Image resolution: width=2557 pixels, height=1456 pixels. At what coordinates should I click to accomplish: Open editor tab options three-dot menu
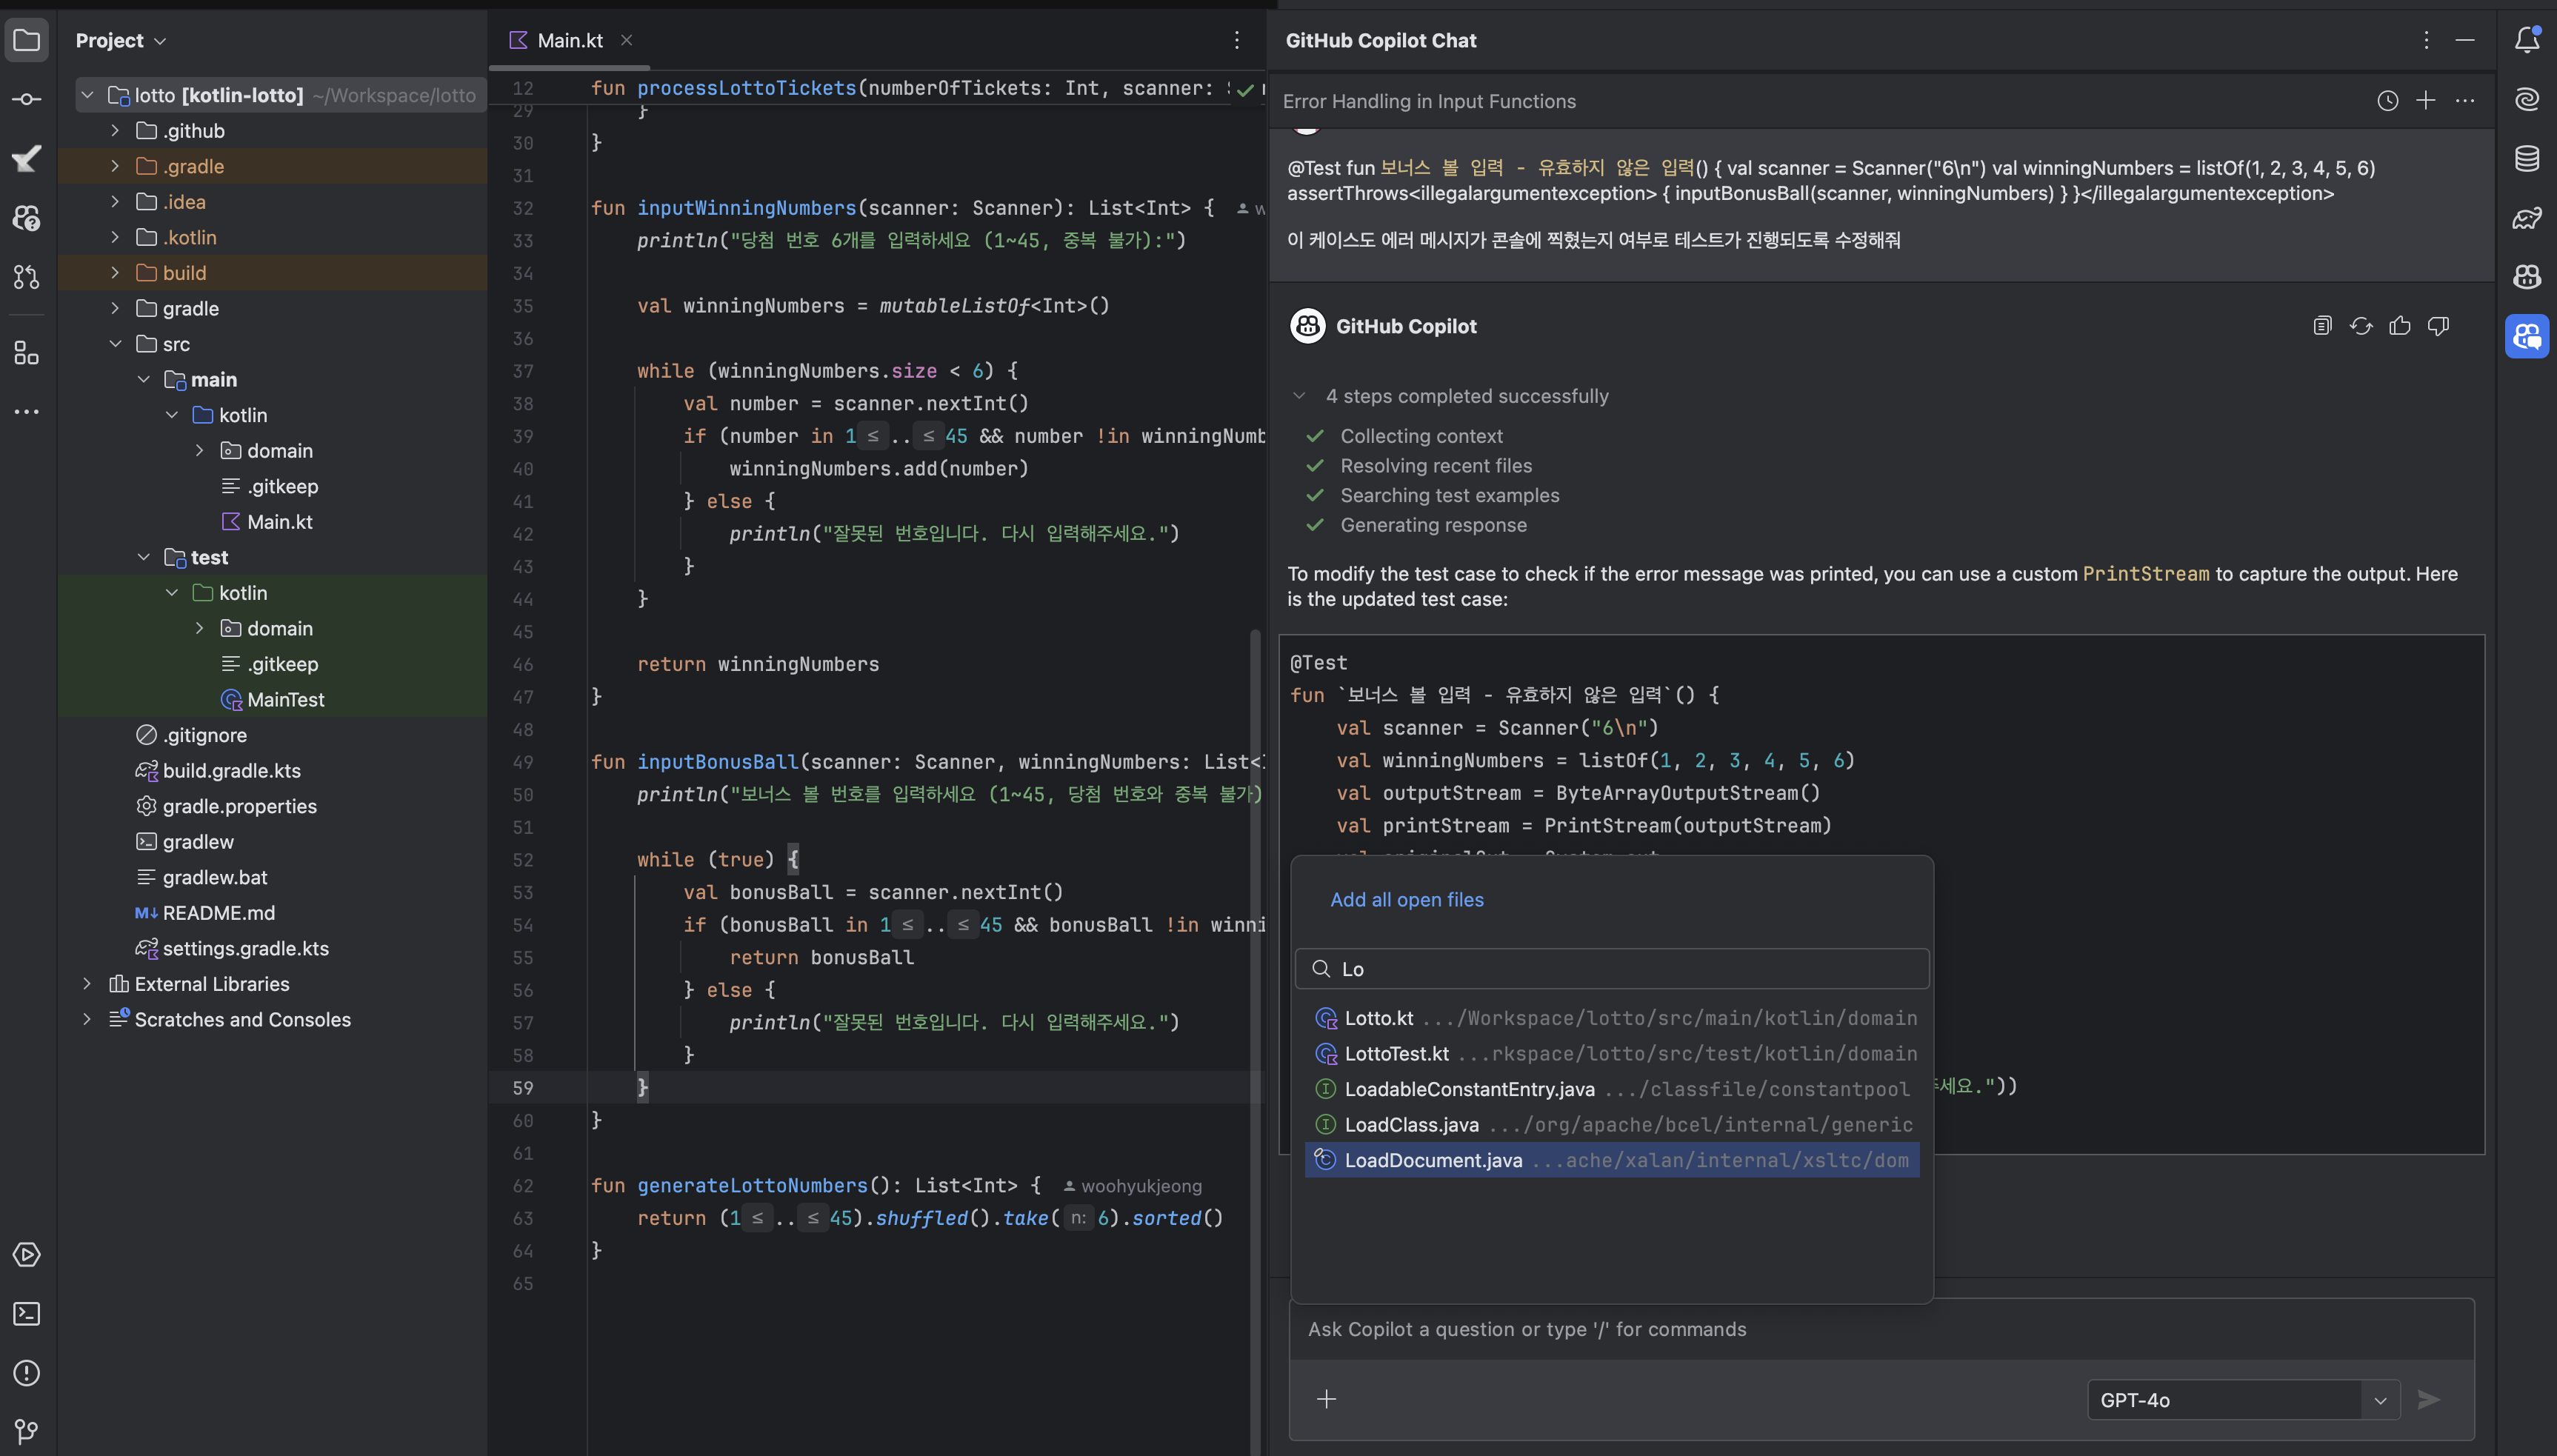(x=1237, y=40)
